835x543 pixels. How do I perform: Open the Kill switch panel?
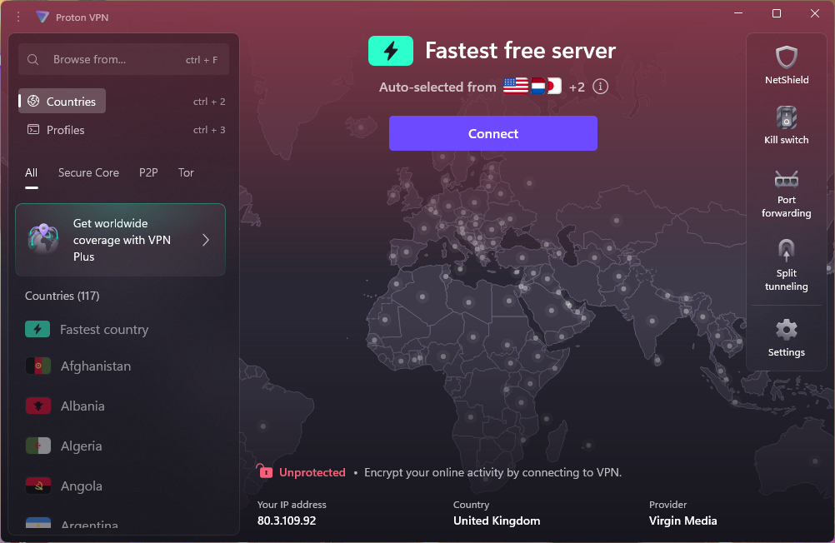786,125
